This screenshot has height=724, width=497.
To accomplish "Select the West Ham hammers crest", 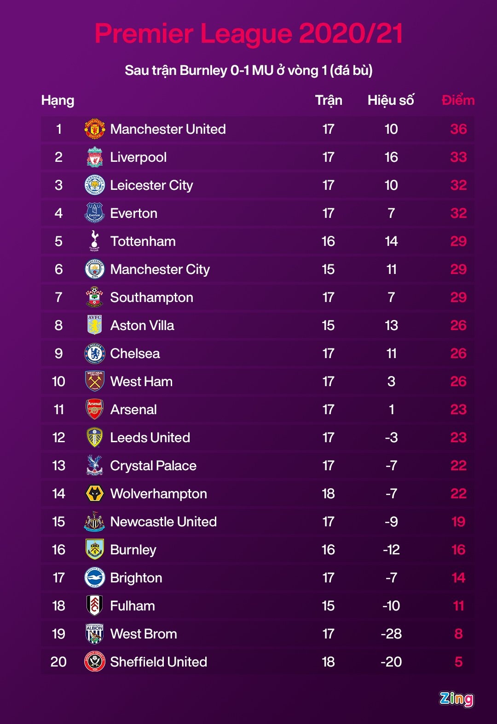I will [x=95, y=382].
